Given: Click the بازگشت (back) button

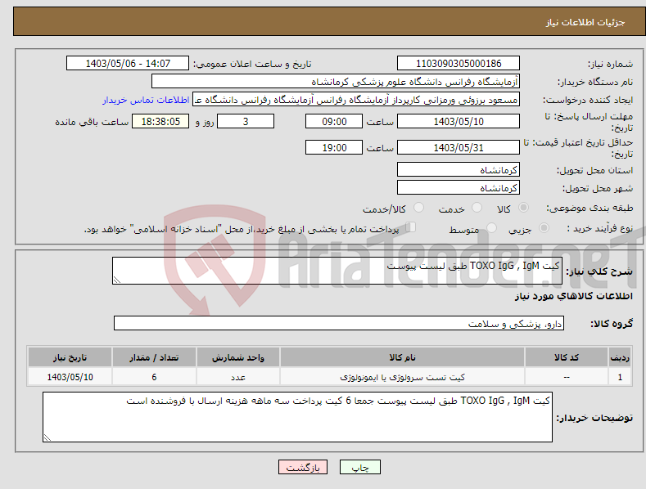Looking at the screenshot, I should click(303, 467).
